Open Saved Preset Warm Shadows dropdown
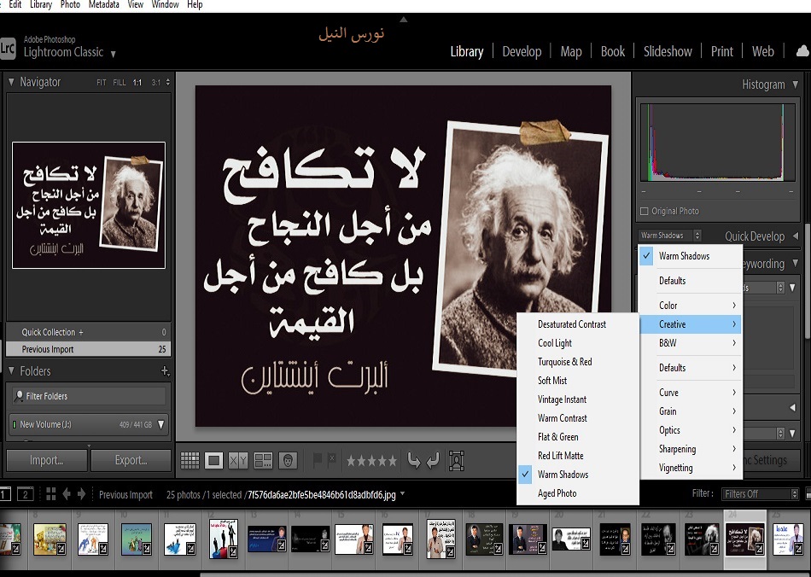Screen dimensions: 811x577 (x=670, y=236)
